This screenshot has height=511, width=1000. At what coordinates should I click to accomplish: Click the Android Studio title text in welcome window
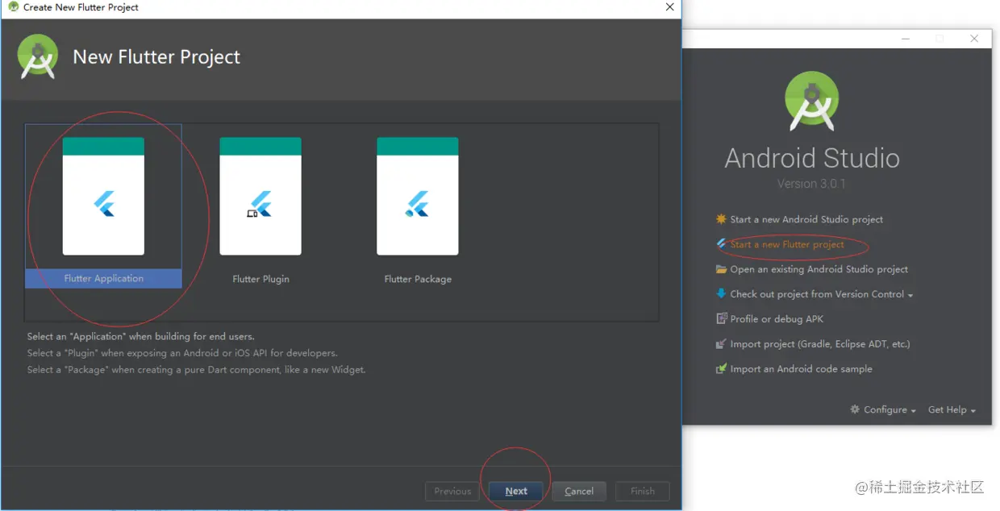(812, 157)
